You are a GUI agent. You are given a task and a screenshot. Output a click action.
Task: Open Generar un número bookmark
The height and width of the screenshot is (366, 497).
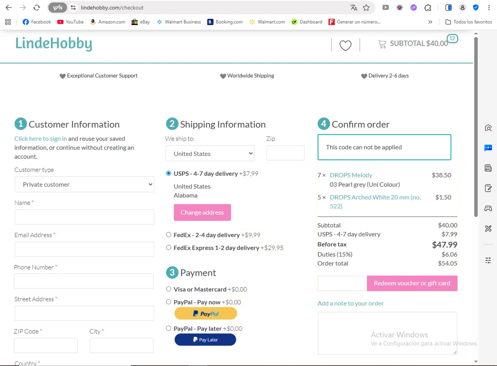(x=355, y=22)
